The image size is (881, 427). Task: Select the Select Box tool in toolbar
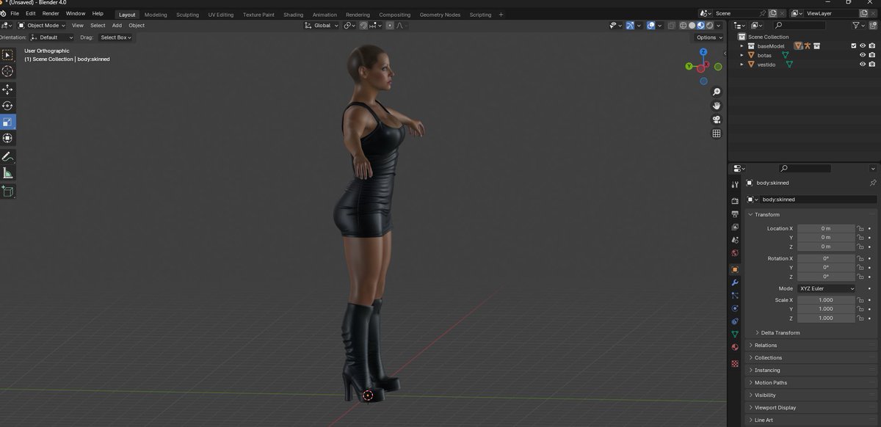7,55
